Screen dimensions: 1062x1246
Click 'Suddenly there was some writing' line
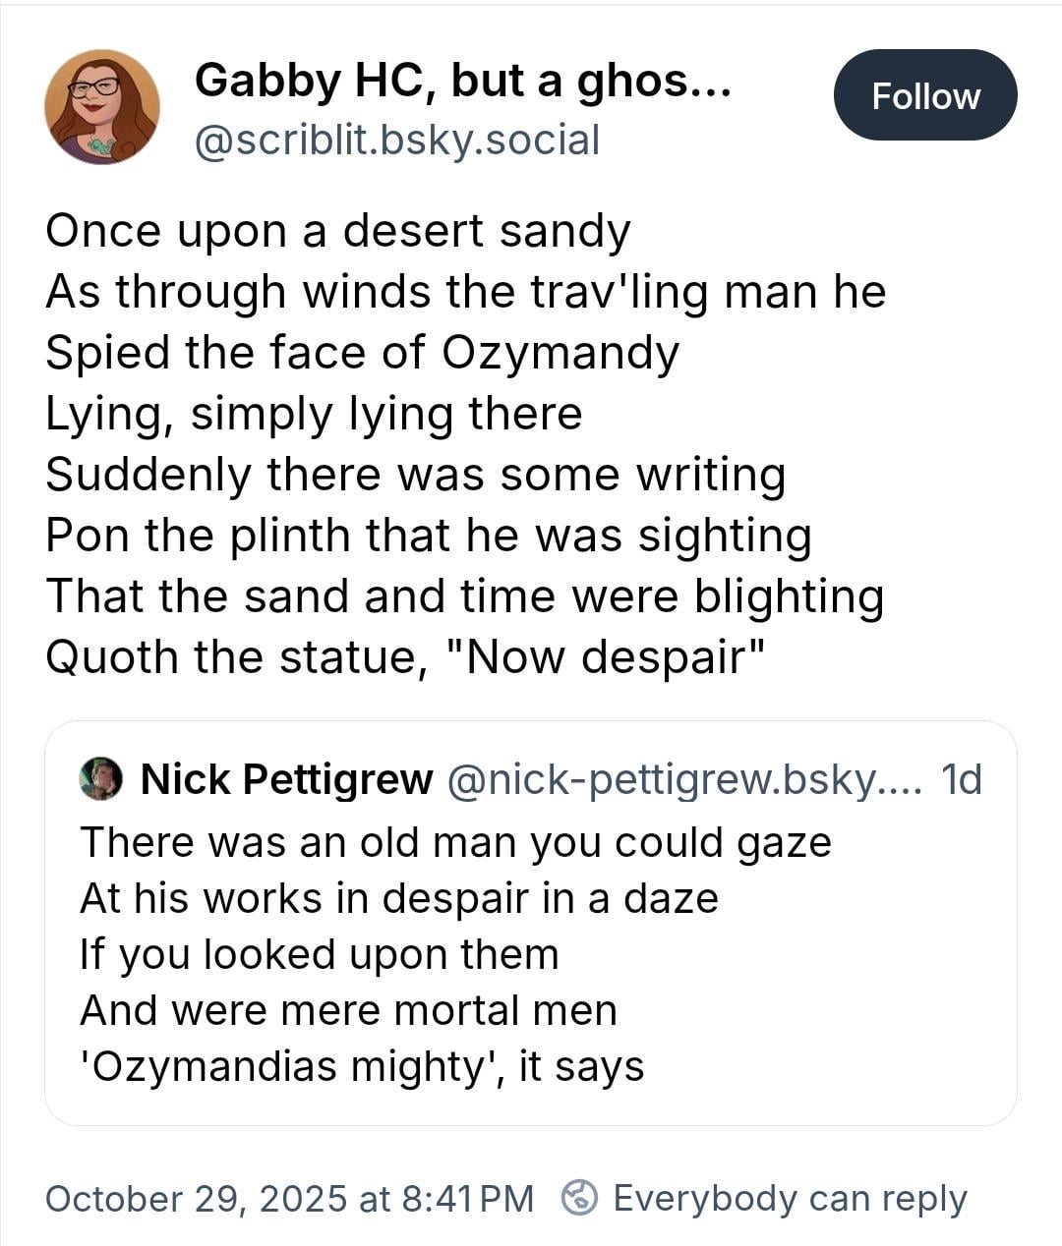coord(415,475)
